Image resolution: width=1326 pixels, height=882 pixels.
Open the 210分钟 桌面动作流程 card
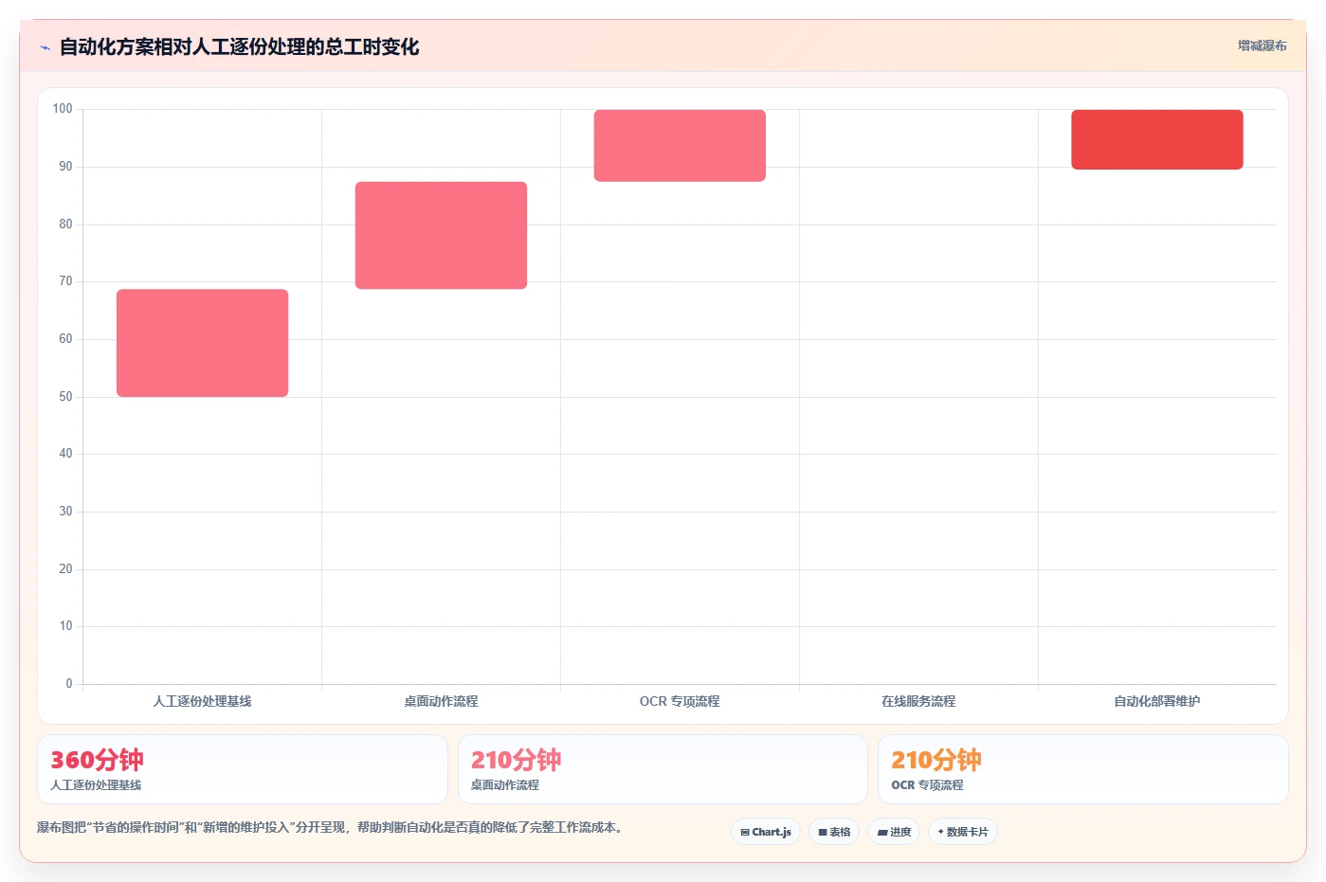coord(663,769)
